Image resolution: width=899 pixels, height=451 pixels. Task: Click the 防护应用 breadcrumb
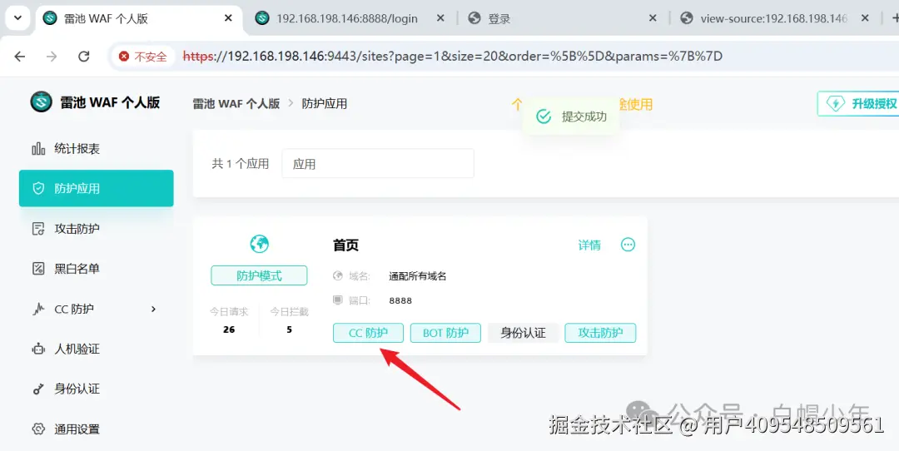(325, 104)
